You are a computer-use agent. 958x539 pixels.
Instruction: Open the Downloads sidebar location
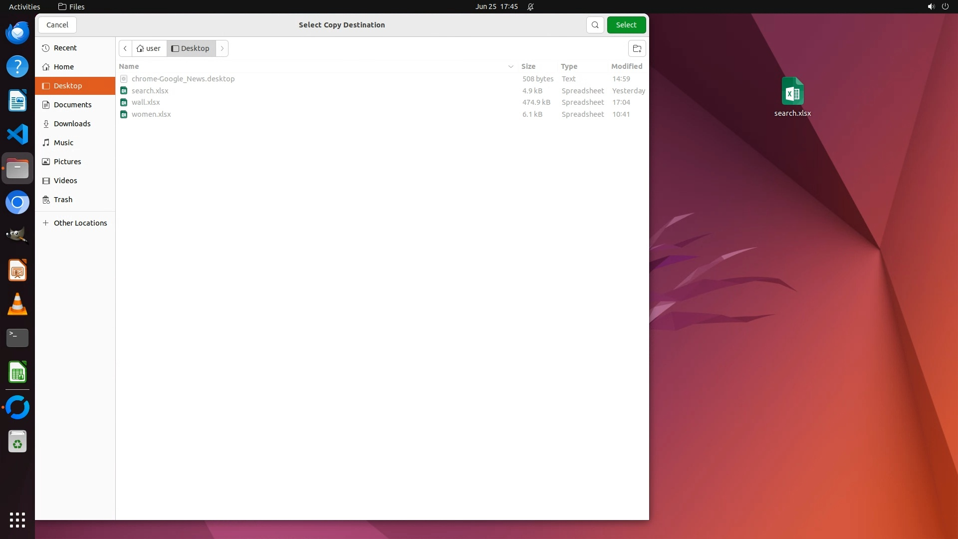pos(72,124)
